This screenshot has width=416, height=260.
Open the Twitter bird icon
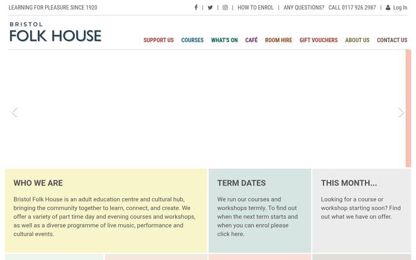pos(210,8)
